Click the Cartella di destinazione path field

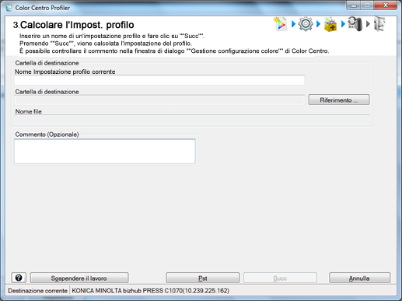159,100
